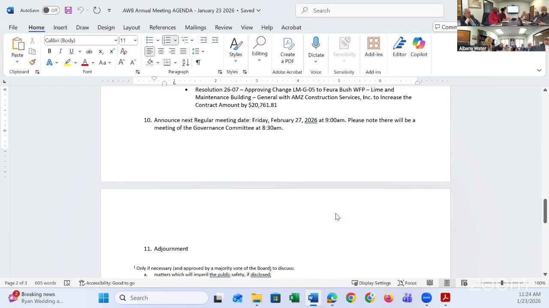Expand bullet list style options
Screen dimensions: 549x308
pyautogui.click(x=157, y=40)
